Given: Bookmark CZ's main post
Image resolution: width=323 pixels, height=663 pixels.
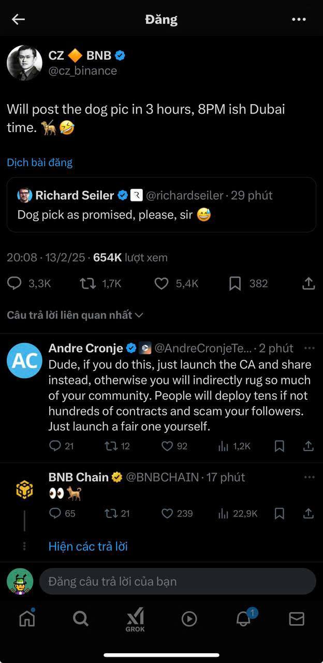Looking at the screenshot, I should (235, 283).
